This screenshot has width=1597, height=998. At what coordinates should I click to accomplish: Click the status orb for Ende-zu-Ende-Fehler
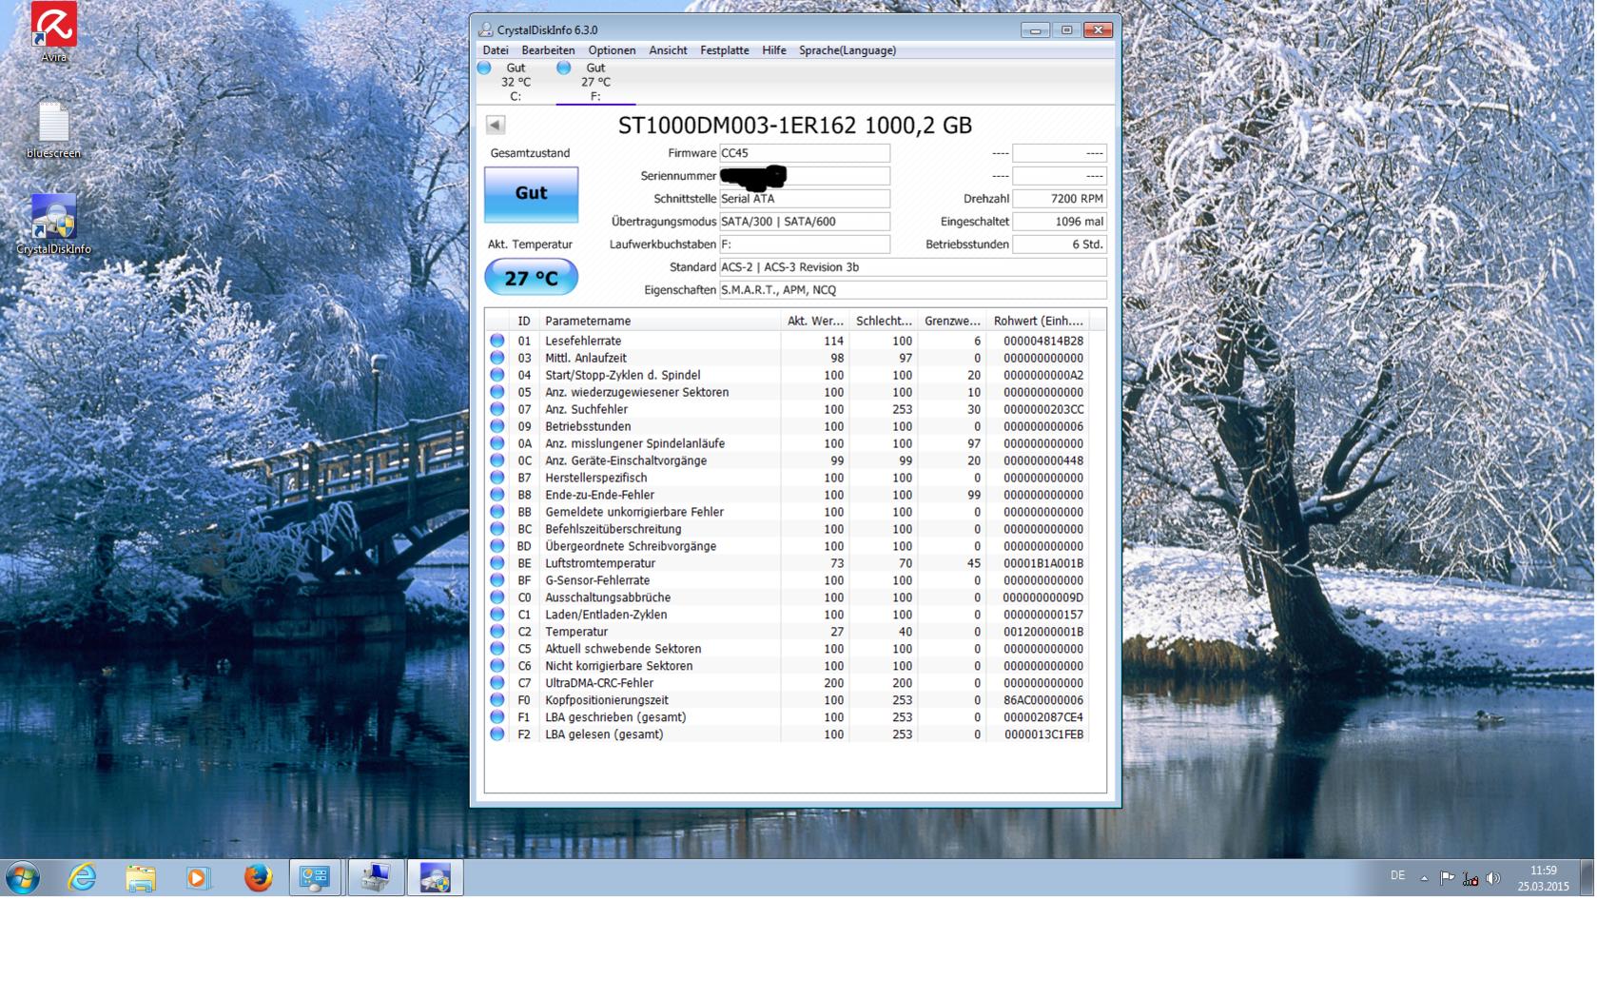(x=497, y=495)
